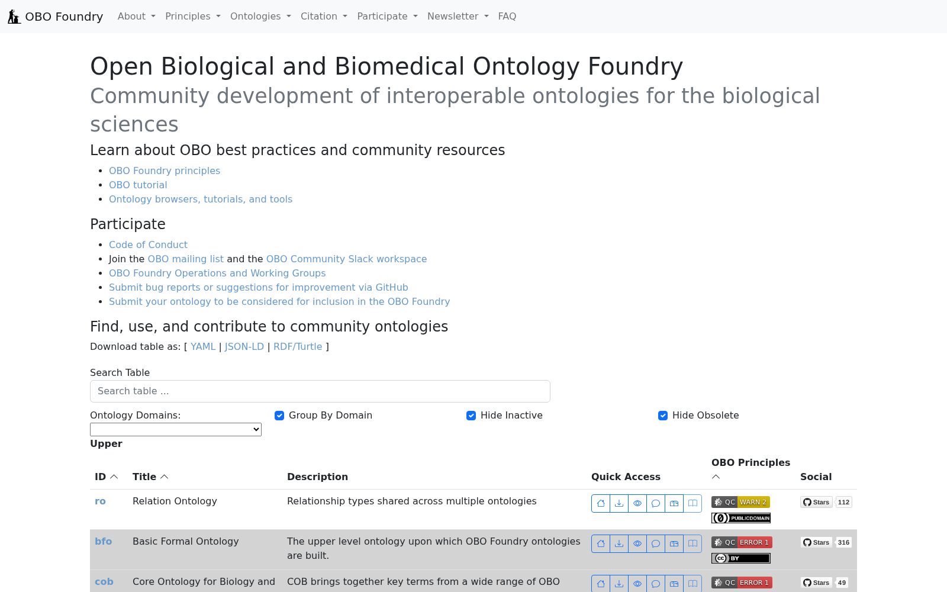The height and width of the screenshot is (592, 947).
Task: Sort by OBO Principles column caret
Action: (716, 477)
